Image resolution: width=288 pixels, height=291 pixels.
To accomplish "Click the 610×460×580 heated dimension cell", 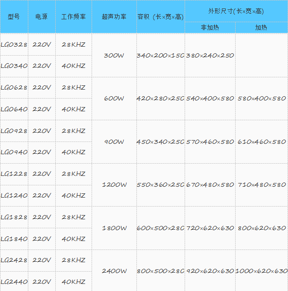I will pos(261,141).
